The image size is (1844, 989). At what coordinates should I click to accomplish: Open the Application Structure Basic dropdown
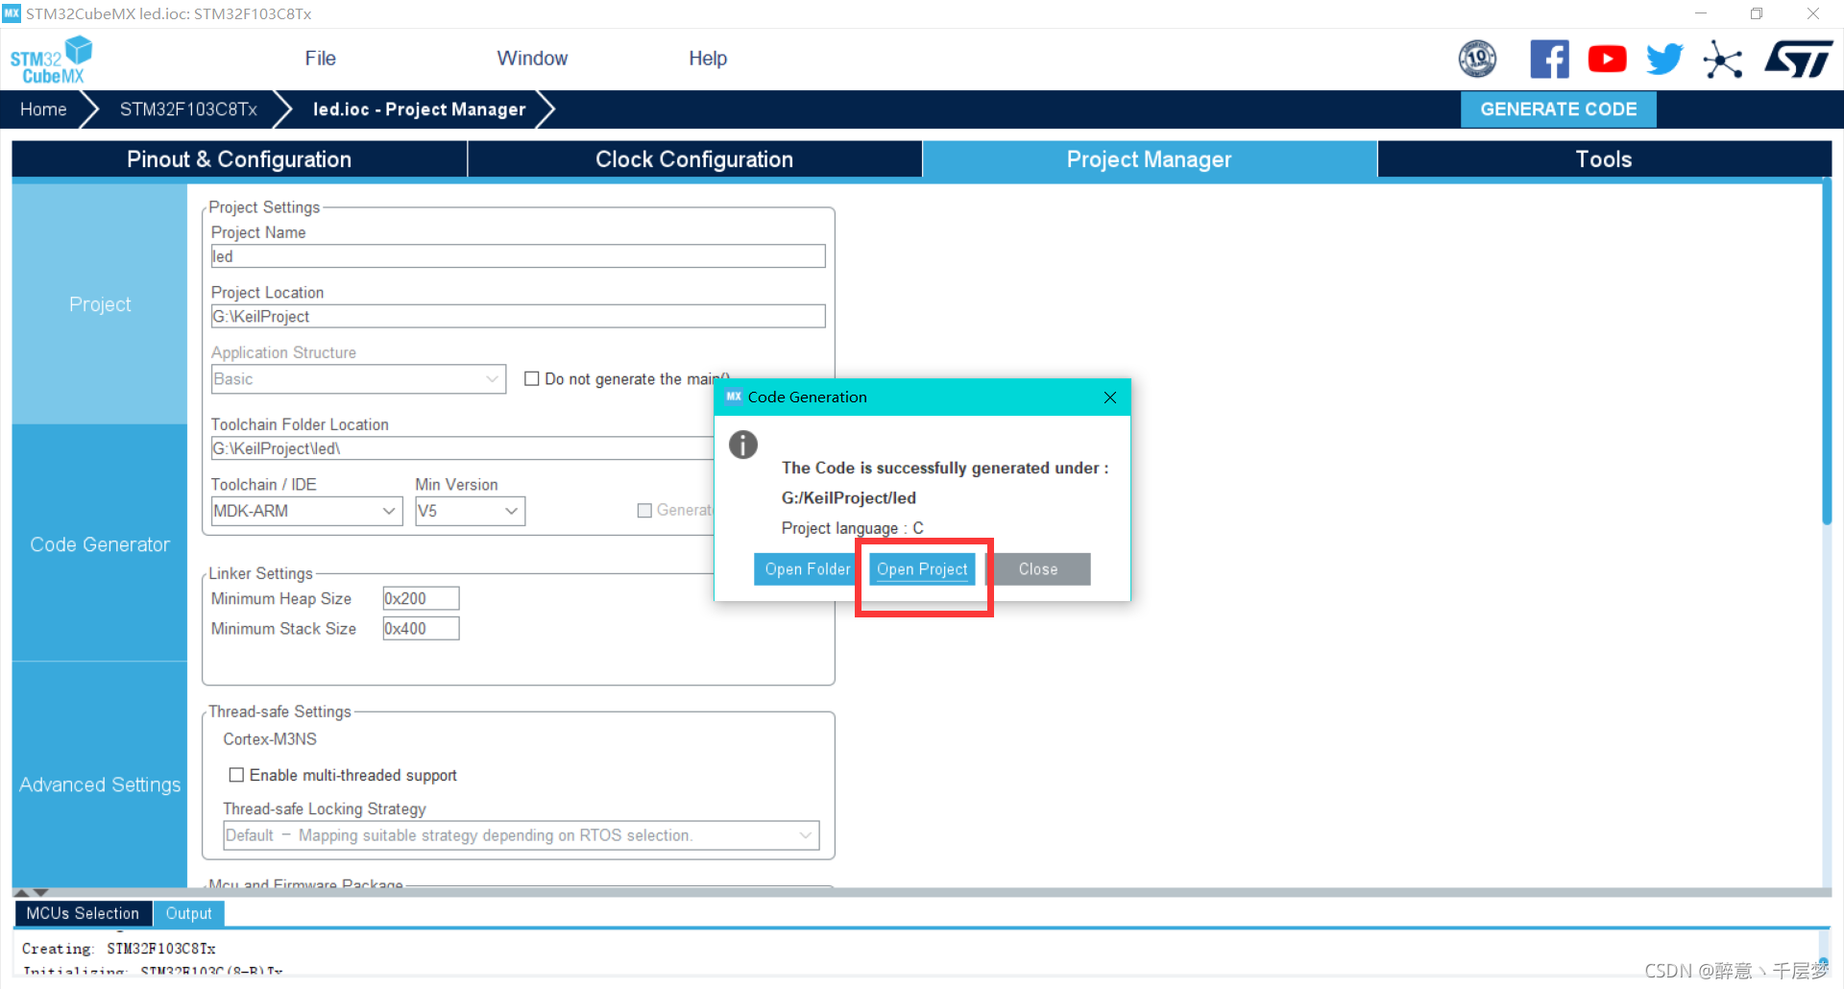[x=358, y=379]
